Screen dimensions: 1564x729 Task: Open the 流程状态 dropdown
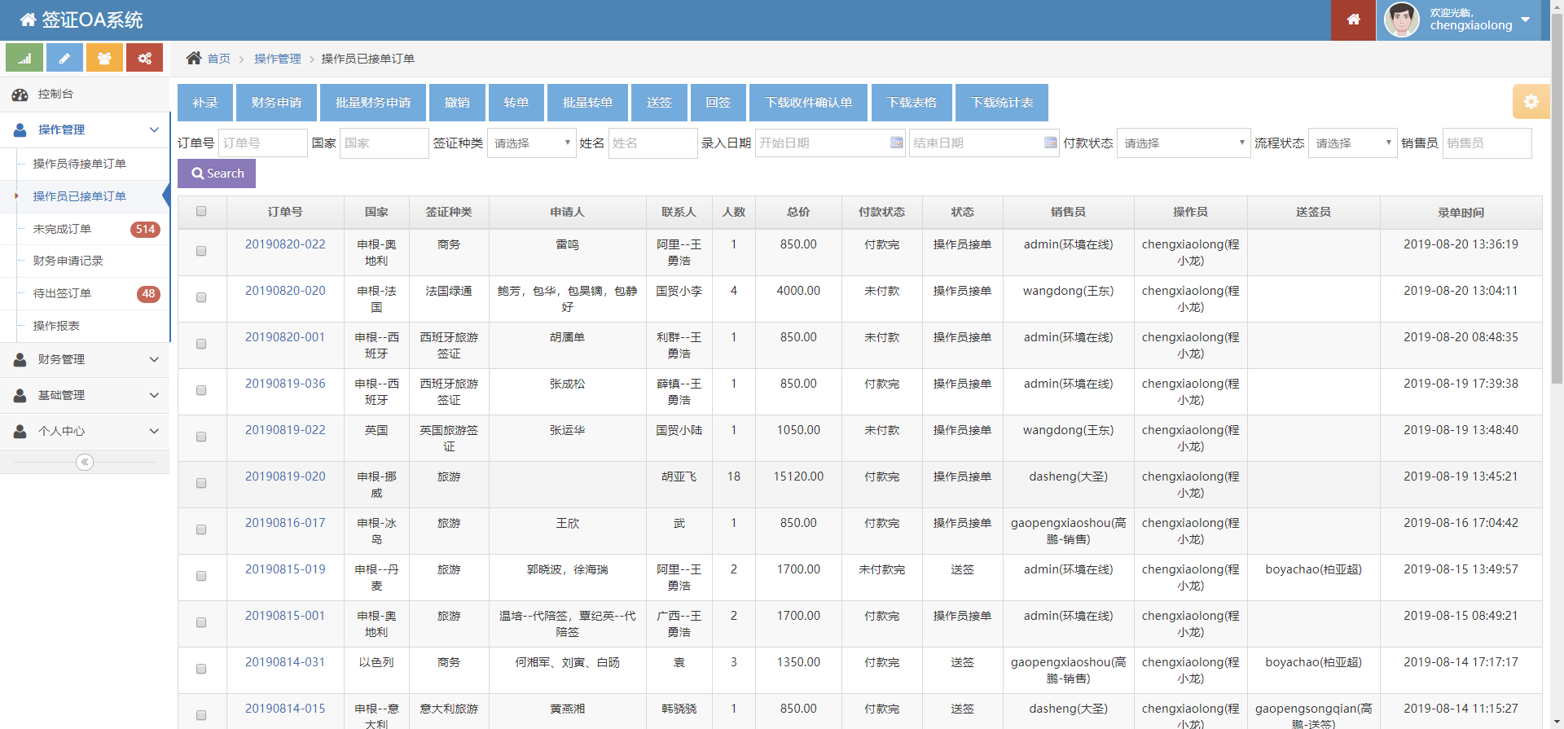click(1353, 143)
